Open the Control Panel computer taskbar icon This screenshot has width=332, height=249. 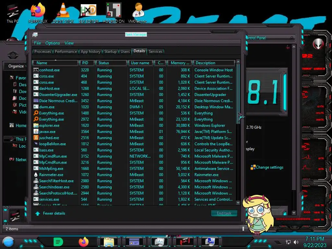click(210, 242)
